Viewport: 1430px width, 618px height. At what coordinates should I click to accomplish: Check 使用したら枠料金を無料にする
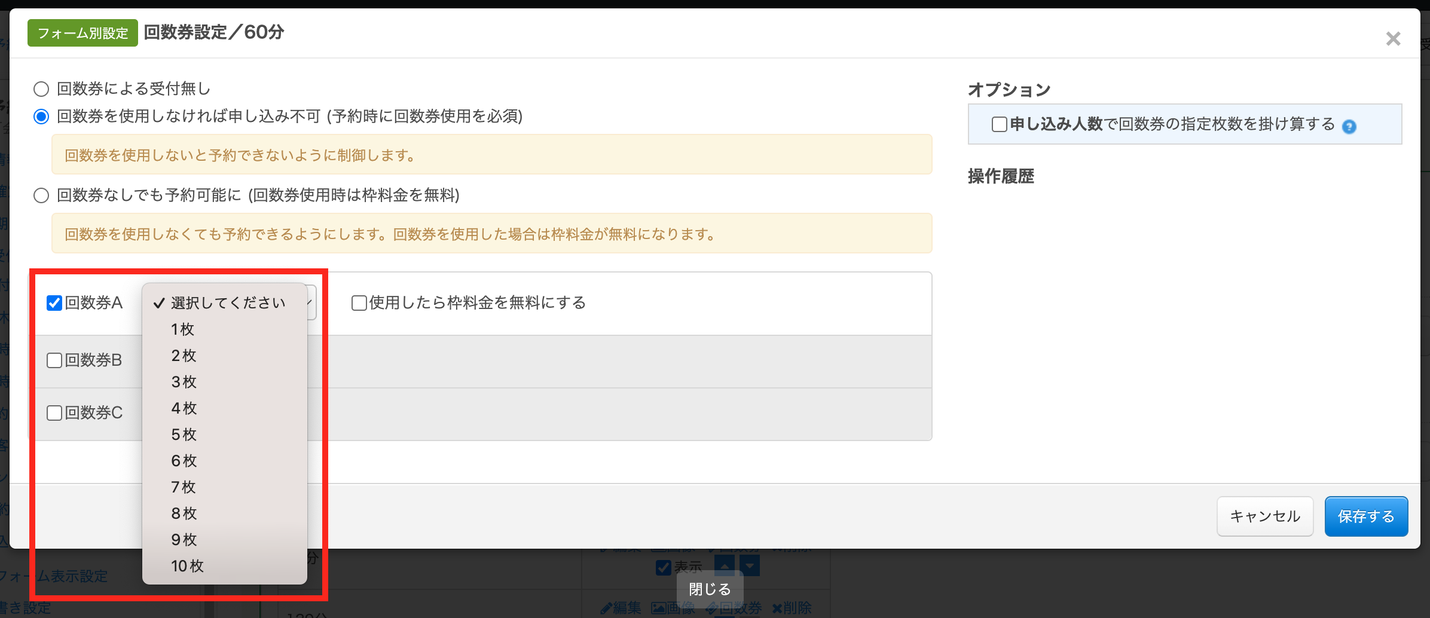(x=359, y=303)
